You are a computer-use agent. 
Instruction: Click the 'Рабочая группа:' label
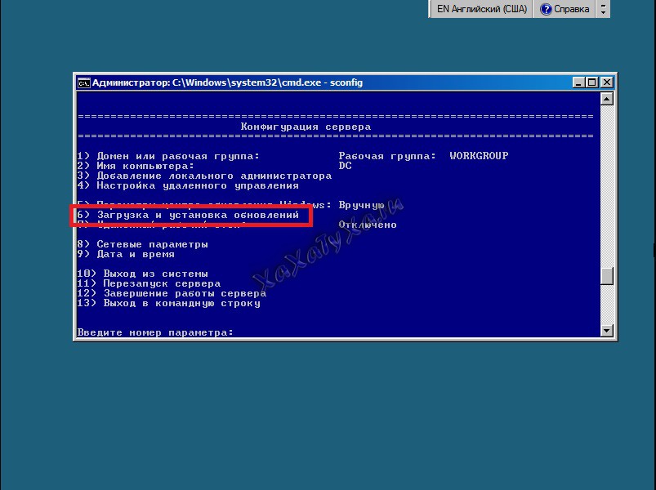coord(387,156)
